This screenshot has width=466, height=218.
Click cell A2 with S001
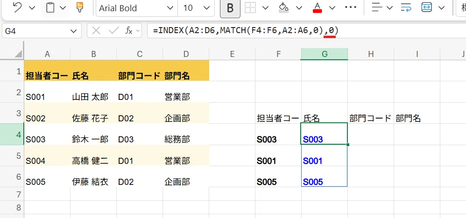[x=47, y=92]
